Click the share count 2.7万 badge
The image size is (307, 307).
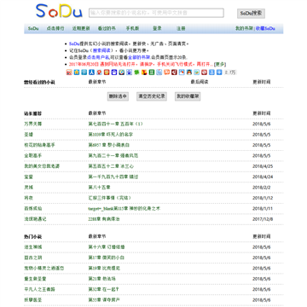coord(230,72)
